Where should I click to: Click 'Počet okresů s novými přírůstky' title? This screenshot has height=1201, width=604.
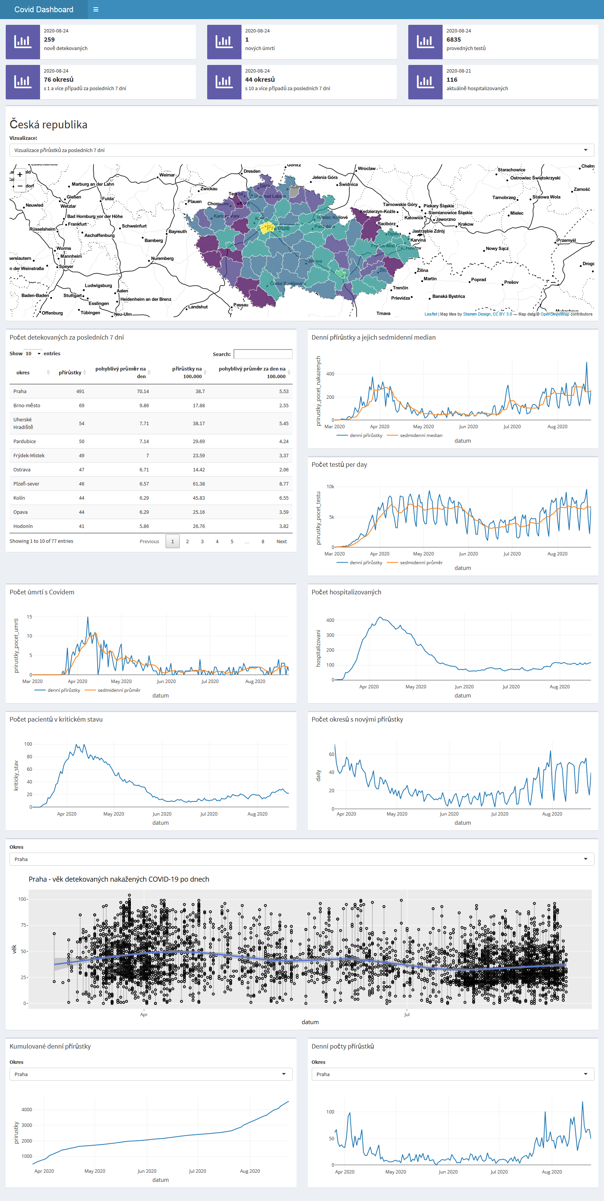[x=358, y=719]
